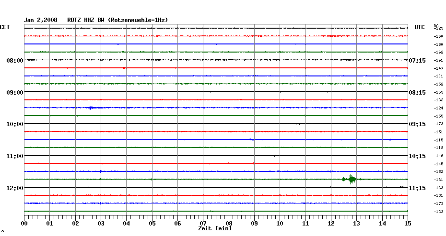Click minute tick label 03 on axis
This screenshot has width=446, height=236.
101,223
